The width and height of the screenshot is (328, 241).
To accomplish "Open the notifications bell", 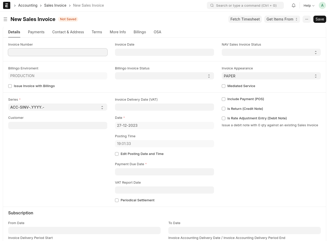I will pos(294,5).
